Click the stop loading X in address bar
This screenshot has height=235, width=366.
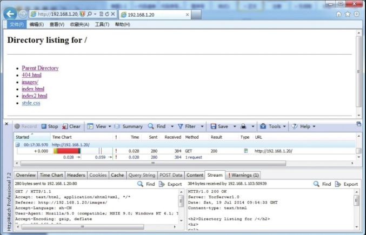coord(113,14)
